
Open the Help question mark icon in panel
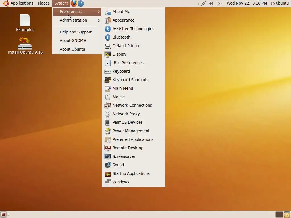(81, 3)
